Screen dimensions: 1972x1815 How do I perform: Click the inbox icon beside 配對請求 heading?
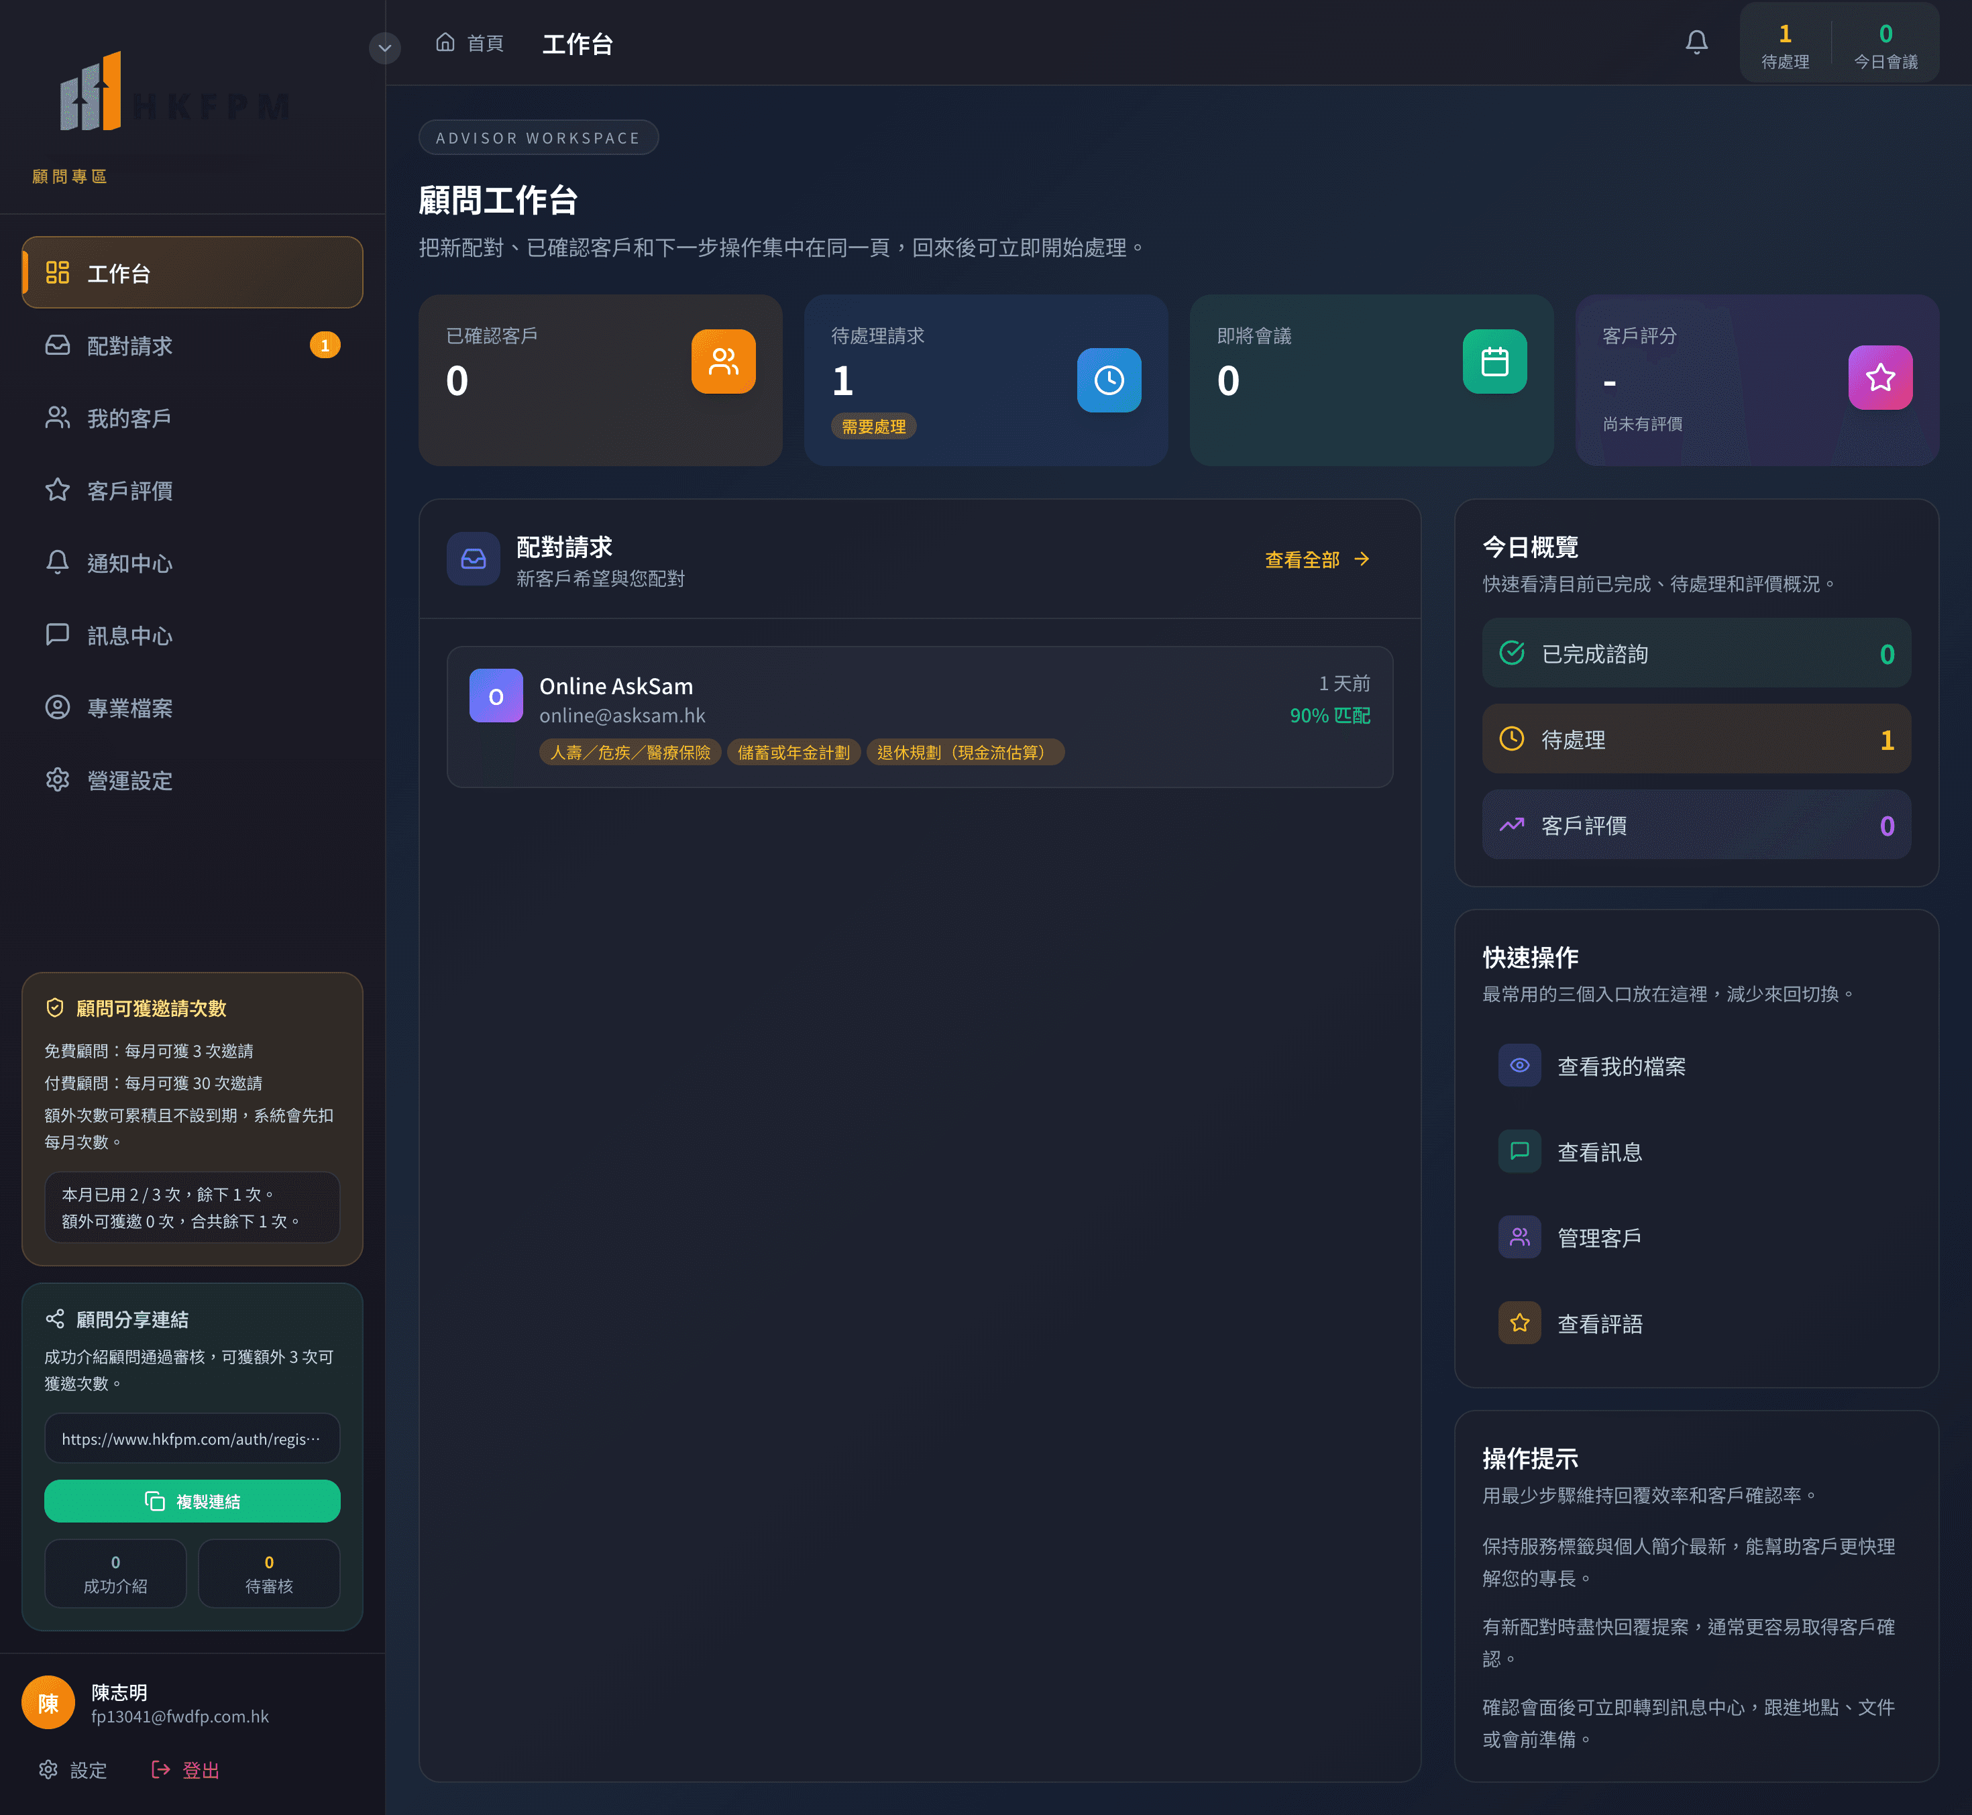pyautogui.click(x=474, y=559)
